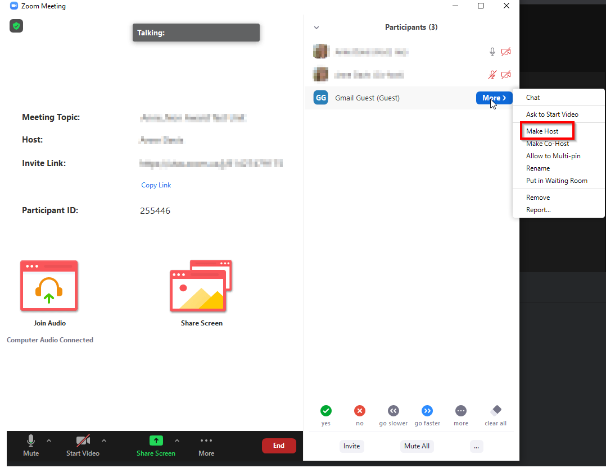Click the Talking: indicator bar
The height and width of the screenshot is (468, 606).
click(x=196, y=33)
